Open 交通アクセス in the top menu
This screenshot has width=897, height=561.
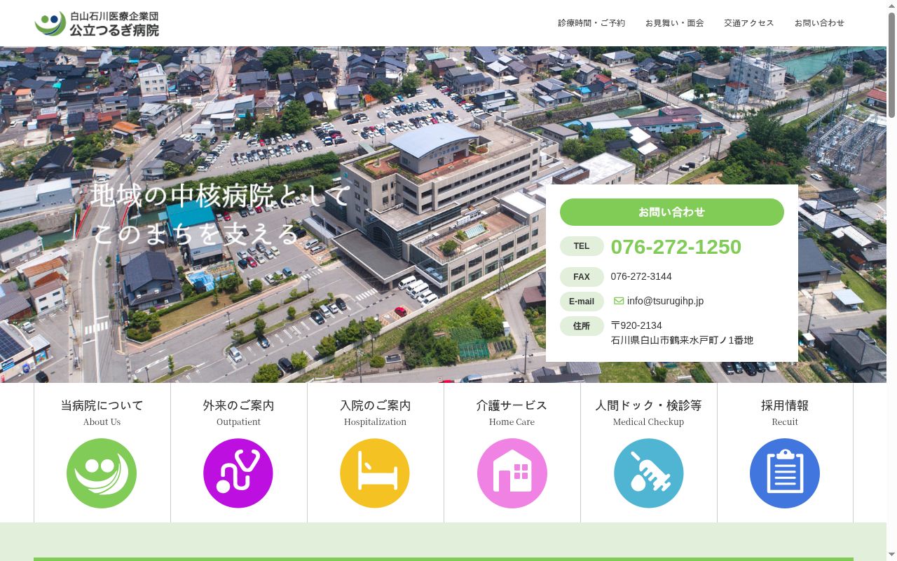748,23
